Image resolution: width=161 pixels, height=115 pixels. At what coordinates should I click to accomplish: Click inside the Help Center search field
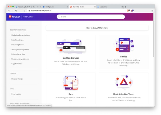coord(91,17)
